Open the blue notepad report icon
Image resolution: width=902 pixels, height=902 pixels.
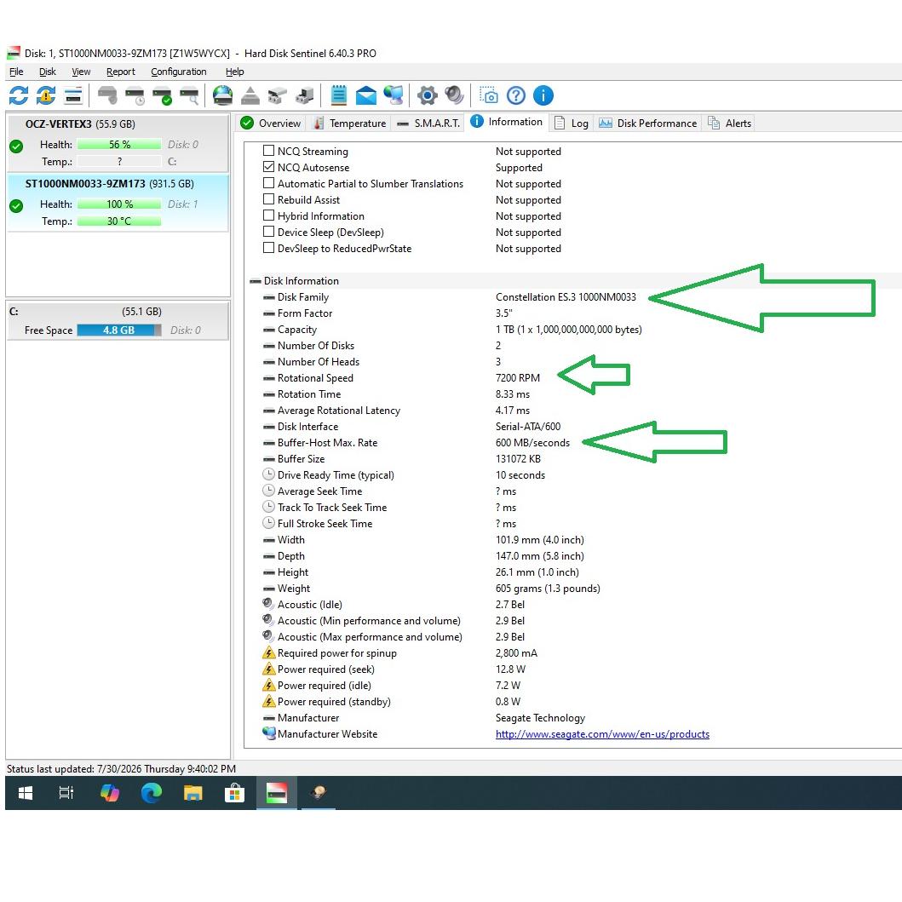point(339,95)
